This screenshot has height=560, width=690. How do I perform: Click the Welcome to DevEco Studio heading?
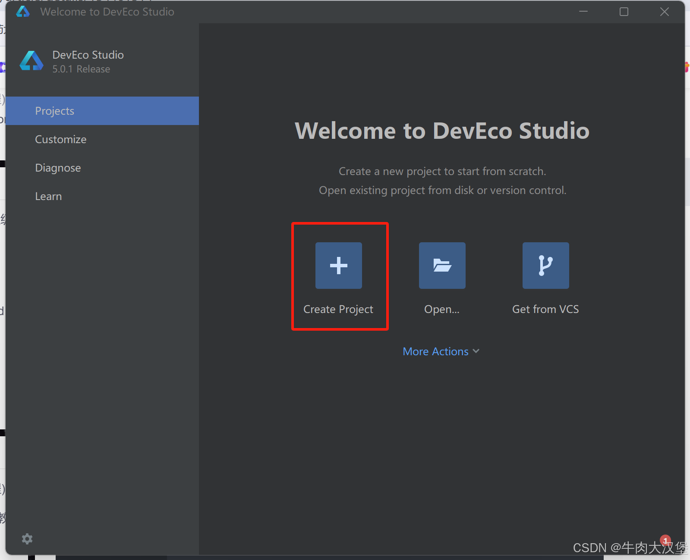(x=442, y=131)
